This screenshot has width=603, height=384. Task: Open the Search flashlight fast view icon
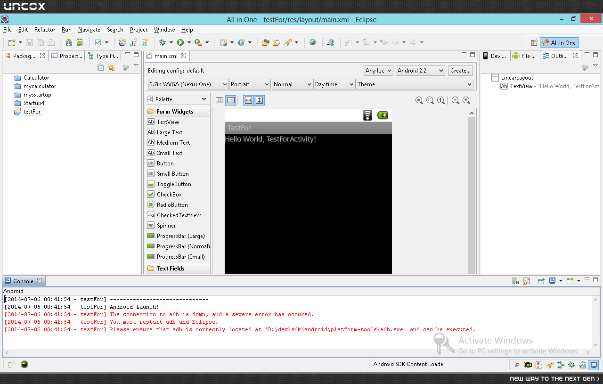tap(550, 365)
